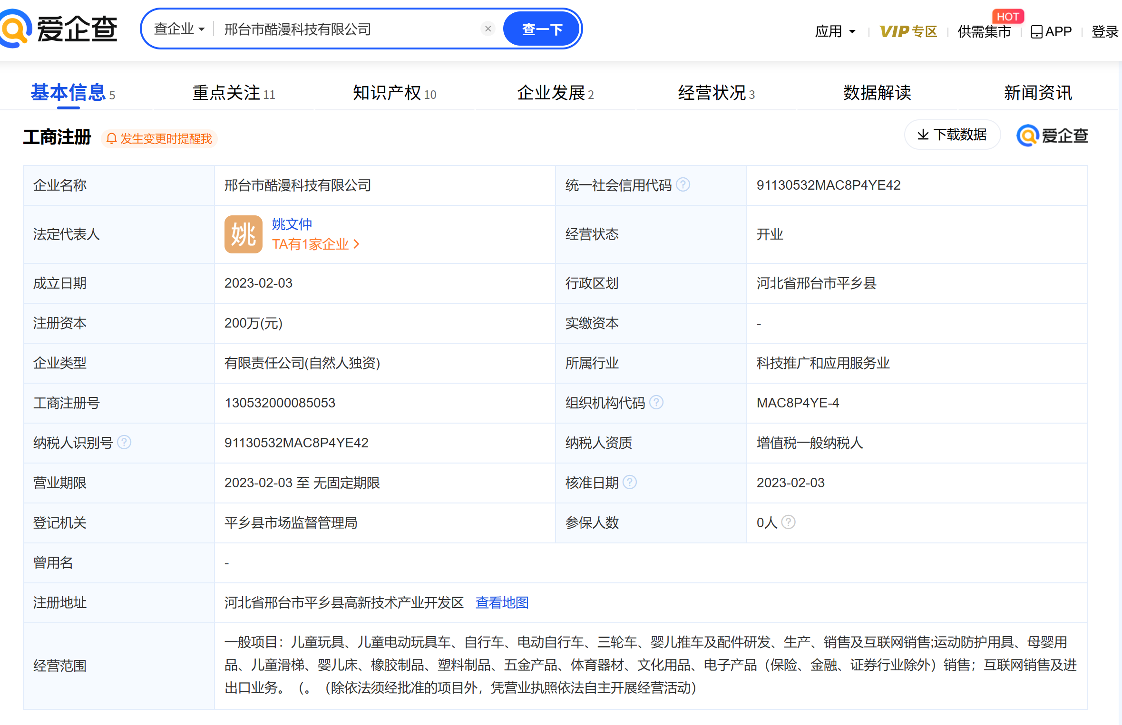The image size is (1122, 725).
Task: Click organization code MAC8P4YE-4
Action: tap(798, 403)
